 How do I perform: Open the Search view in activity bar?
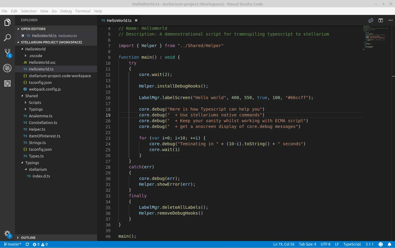point(7,38)
